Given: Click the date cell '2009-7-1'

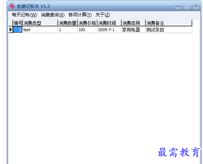Looking at the screenshot, I should 109,30.
